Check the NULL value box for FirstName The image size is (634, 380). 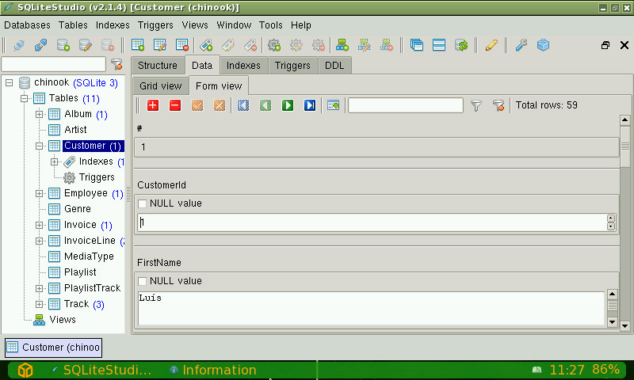pyautogui.click(x=143, y=281)
